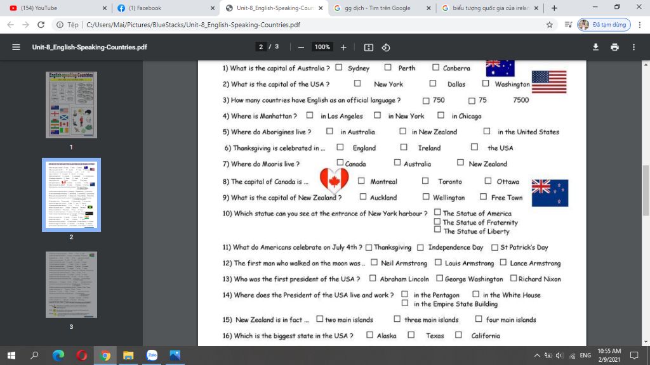Click the page number input field
Viewport: 650px width, 365px height.
point(261,47)
